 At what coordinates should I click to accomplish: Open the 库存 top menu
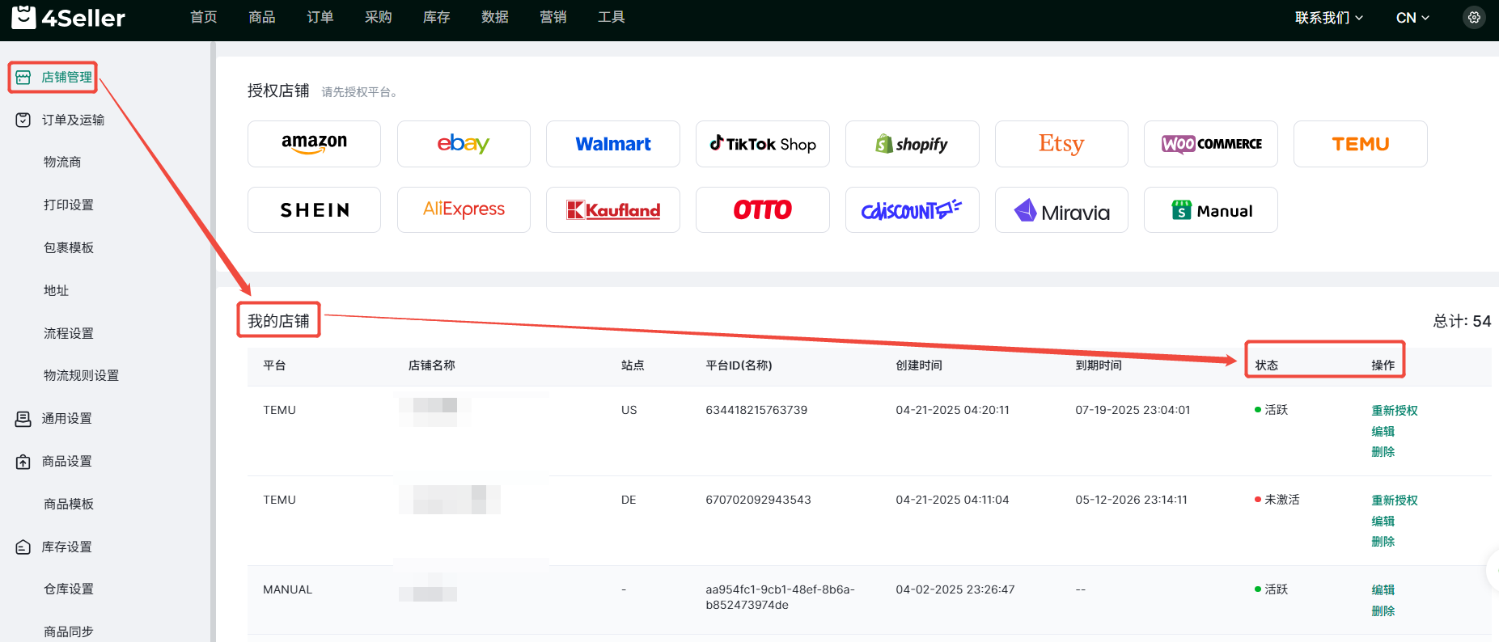436,17
